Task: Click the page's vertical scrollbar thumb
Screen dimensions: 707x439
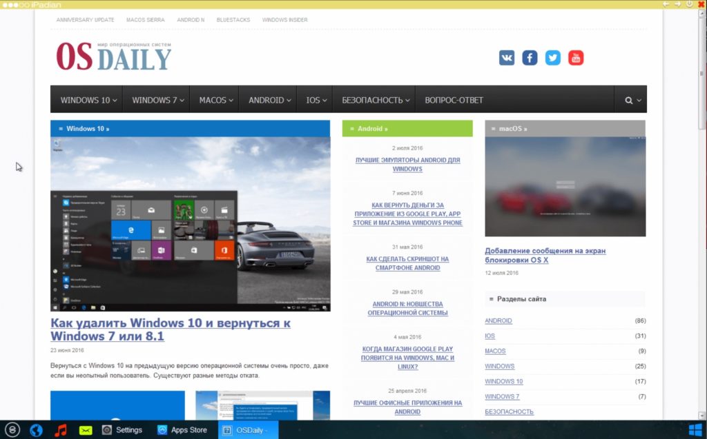Action: click(701, 72)
